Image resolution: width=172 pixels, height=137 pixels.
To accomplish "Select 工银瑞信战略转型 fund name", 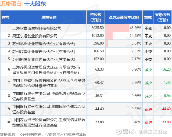I will click(x=49, y=122).
